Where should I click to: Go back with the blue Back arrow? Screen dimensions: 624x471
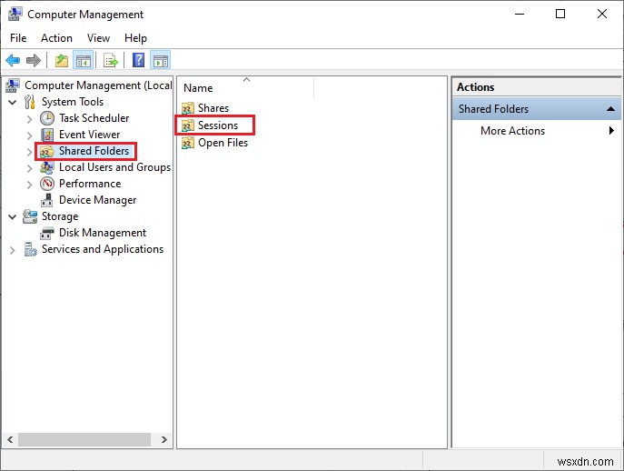[13, 61]
